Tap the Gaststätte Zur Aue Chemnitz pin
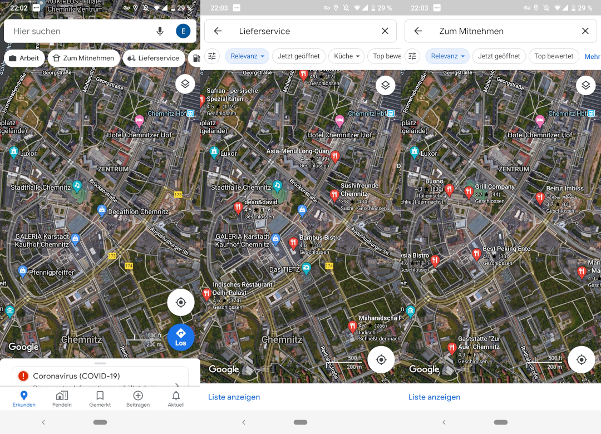The width and height of the screenshot is (601, 434). click(452, 348)
